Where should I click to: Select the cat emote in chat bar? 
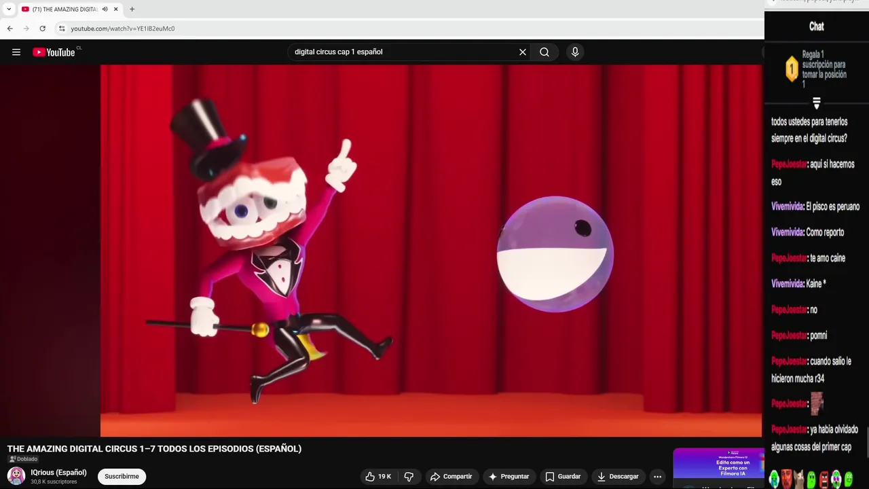pos(799,479)
